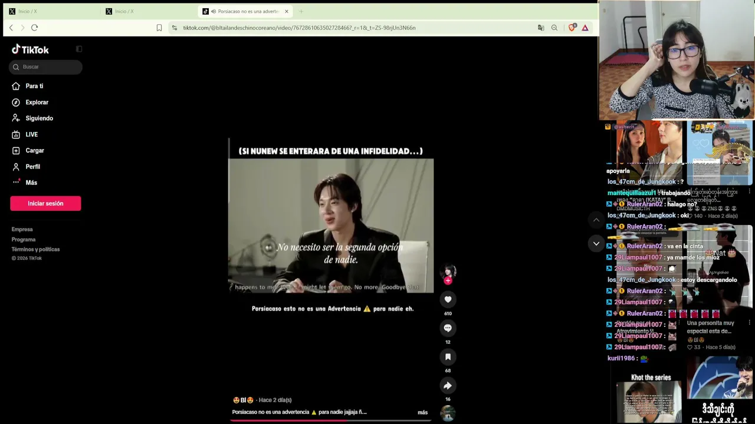Click chat message 'estoy descargandolo'
This screenshot has height=424, width=755.
pos(709,280)
